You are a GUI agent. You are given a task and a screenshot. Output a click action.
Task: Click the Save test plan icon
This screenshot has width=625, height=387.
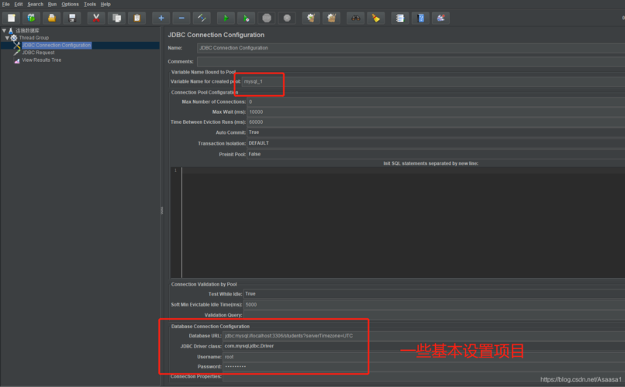(72, 18)
